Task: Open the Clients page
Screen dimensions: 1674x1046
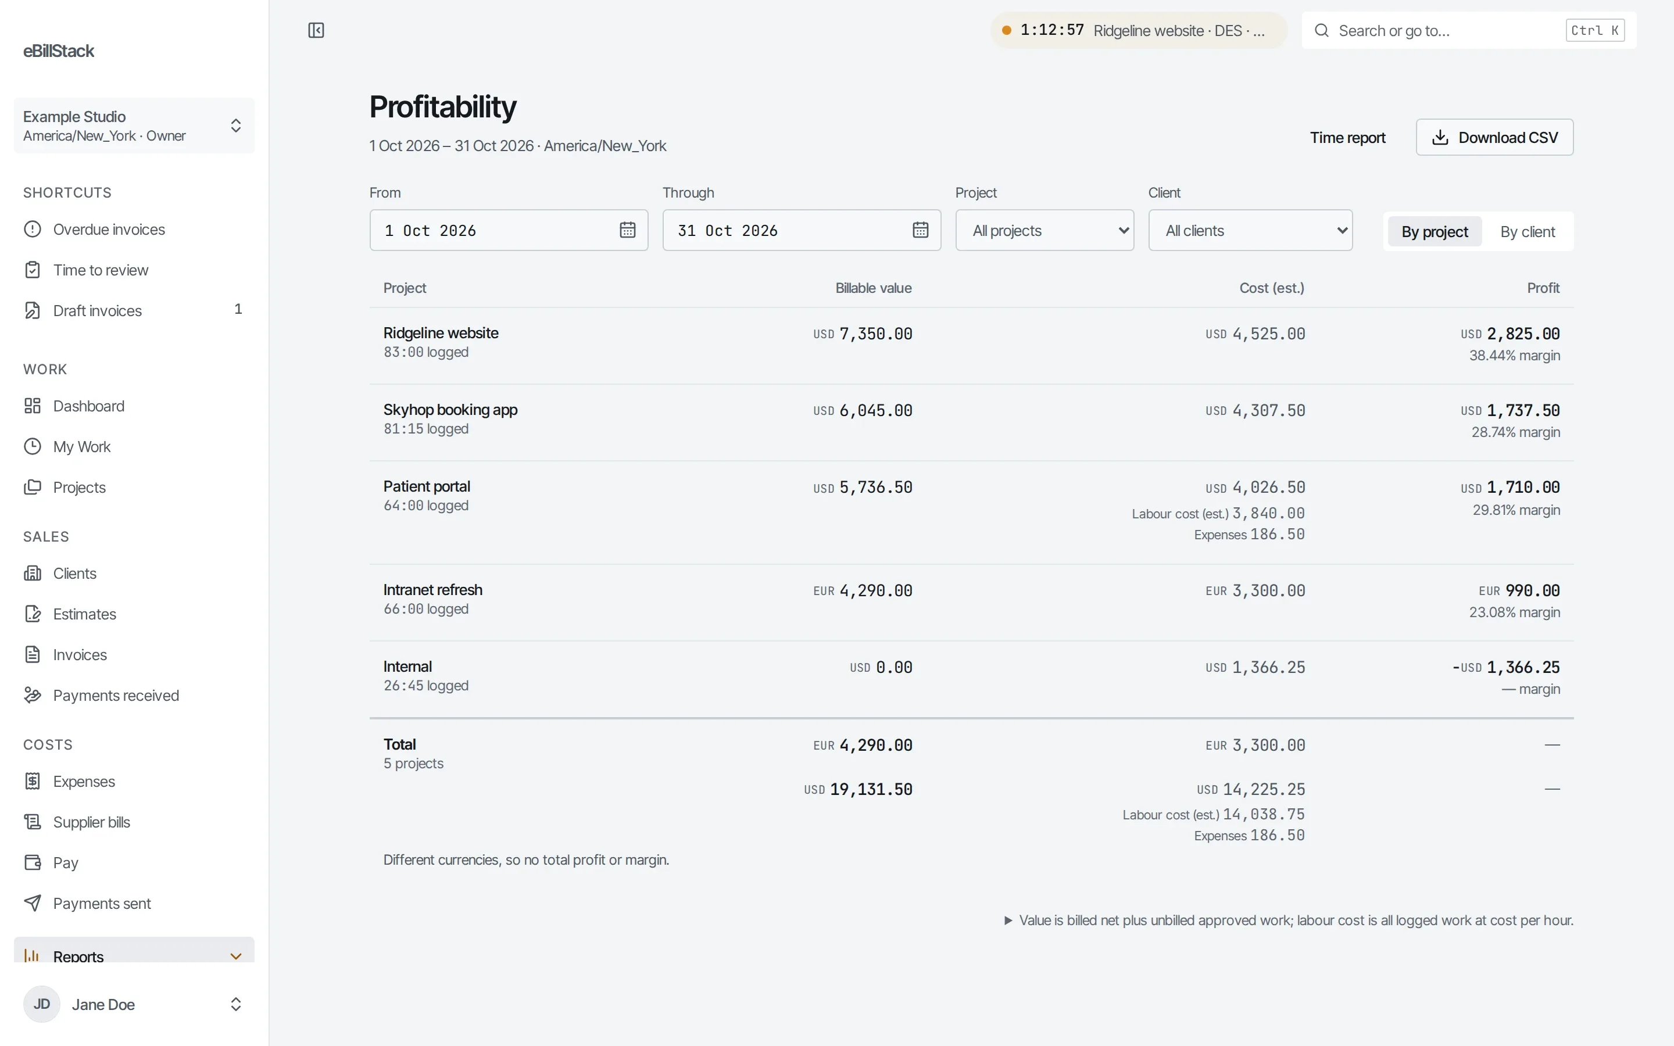Action: coord(134,573)
